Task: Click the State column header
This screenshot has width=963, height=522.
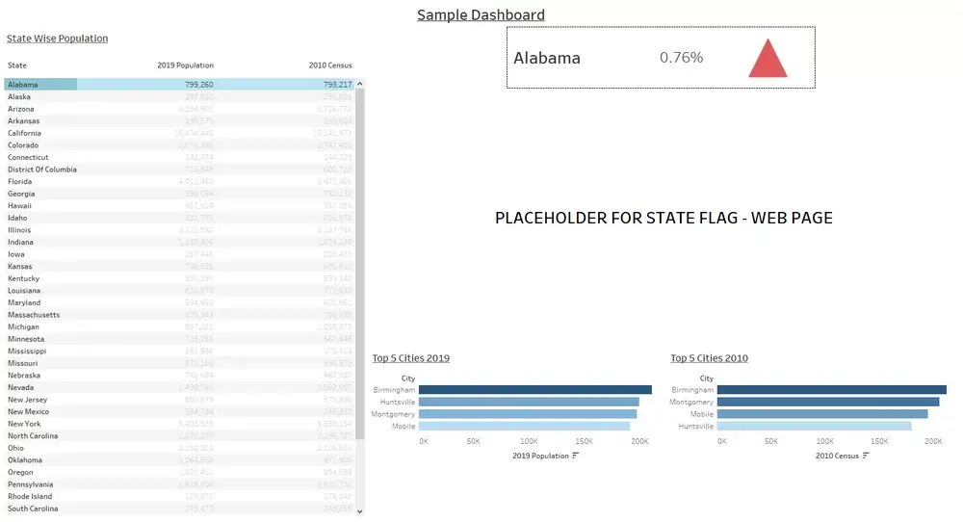Action: [17, 65]
